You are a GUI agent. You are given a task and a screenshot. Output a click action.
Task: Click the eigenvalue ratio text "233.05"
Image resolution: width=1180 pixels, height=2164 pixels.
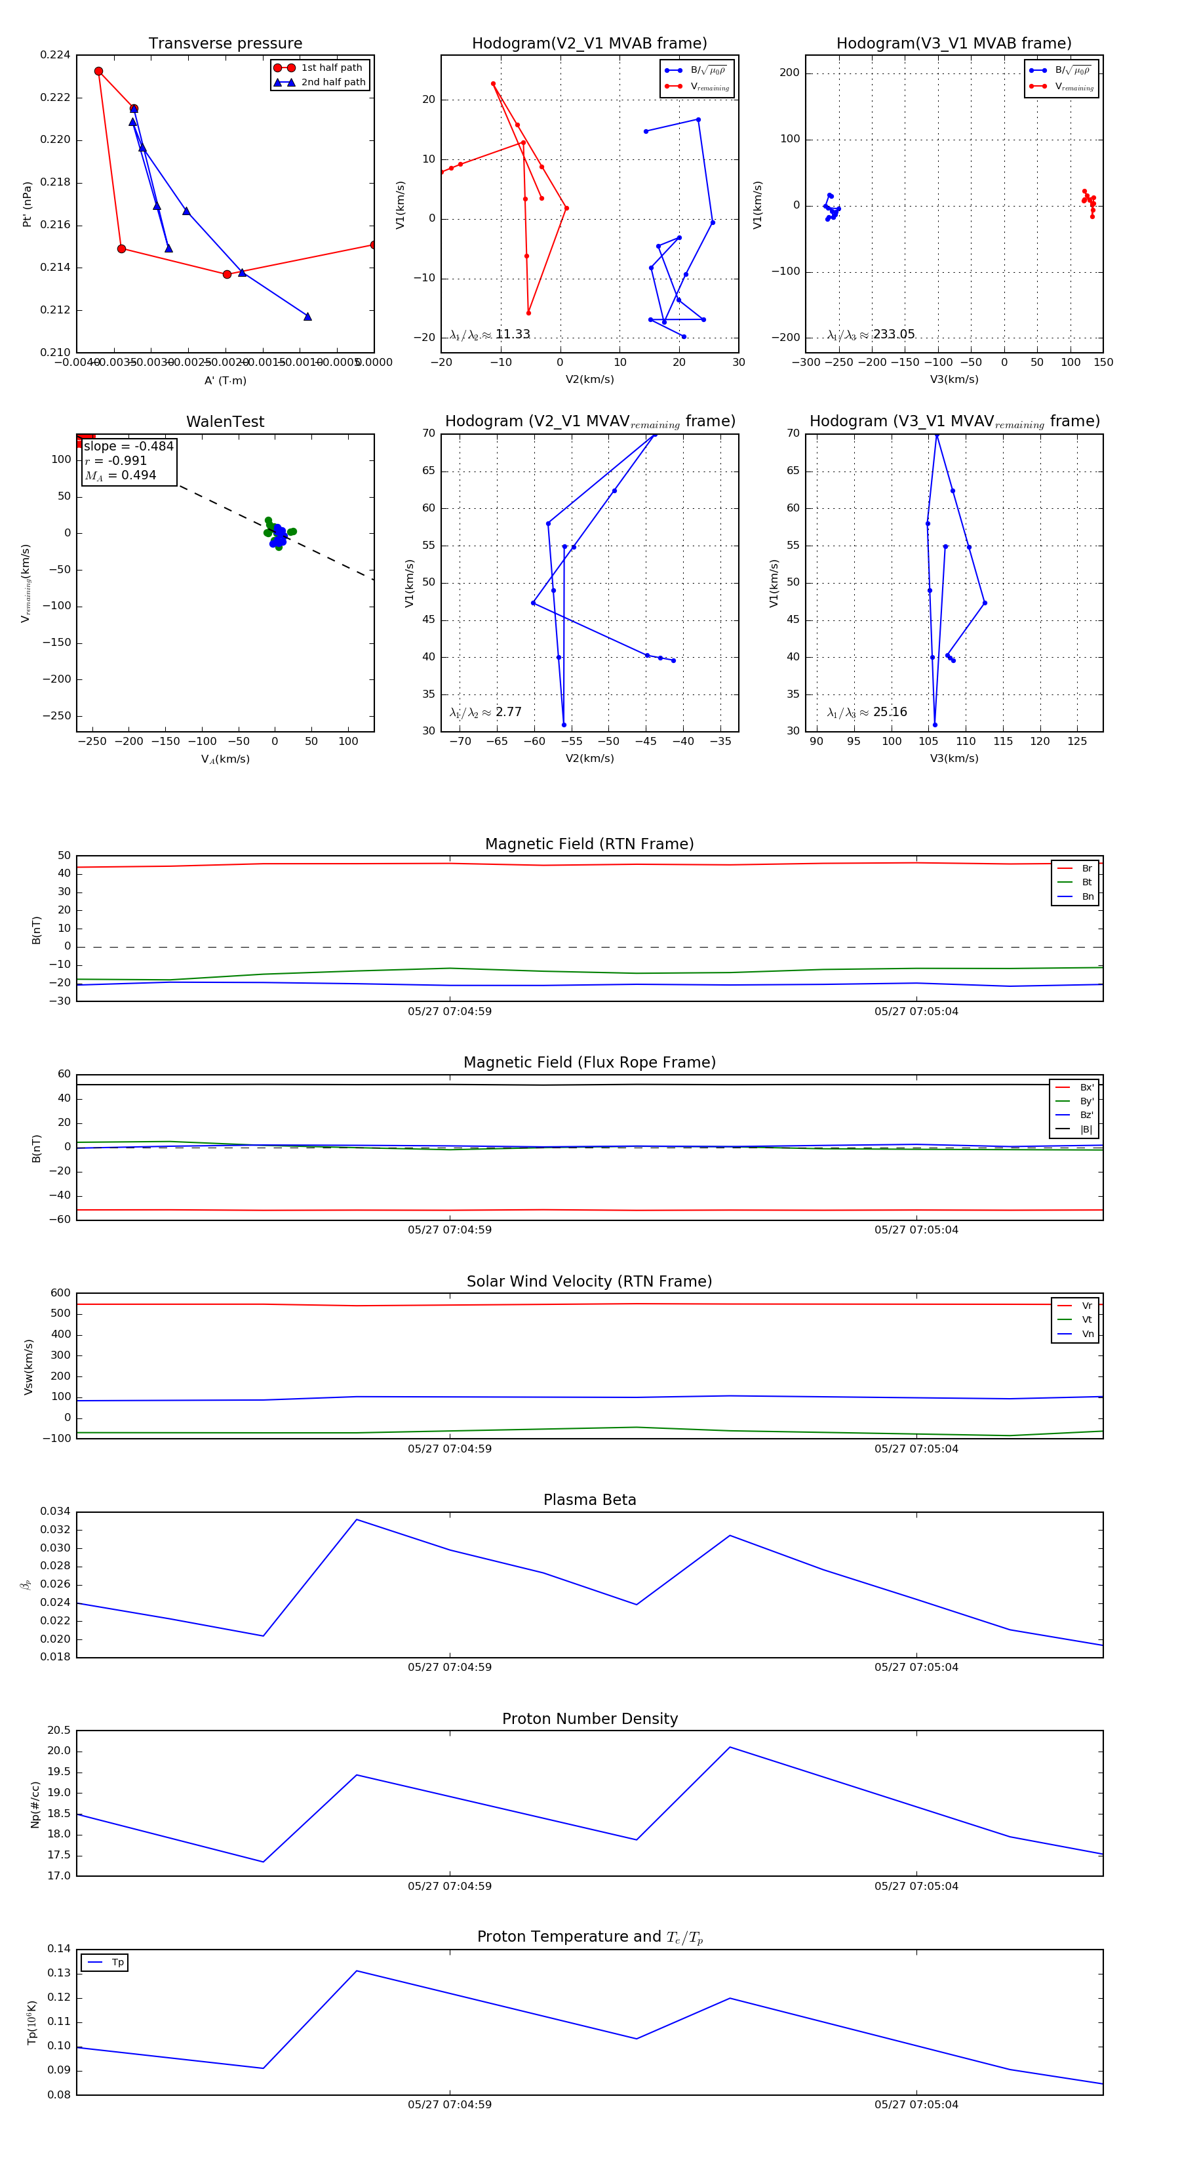[894, 334]
